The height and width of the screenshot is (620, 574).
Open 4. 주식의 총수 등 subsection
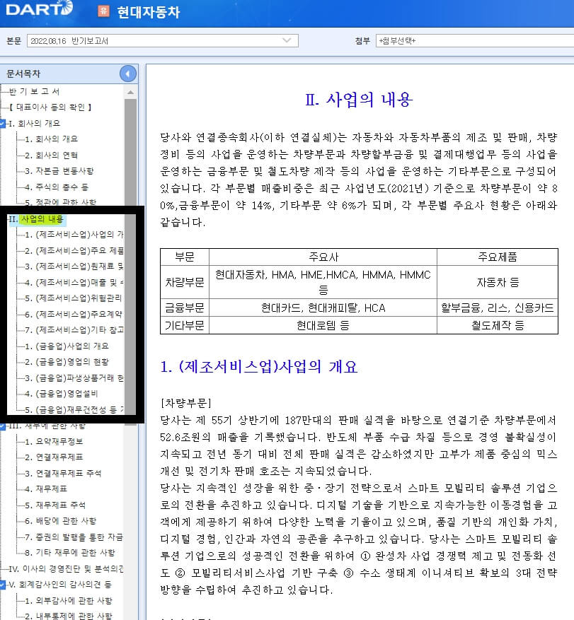(x=57, y=187)
